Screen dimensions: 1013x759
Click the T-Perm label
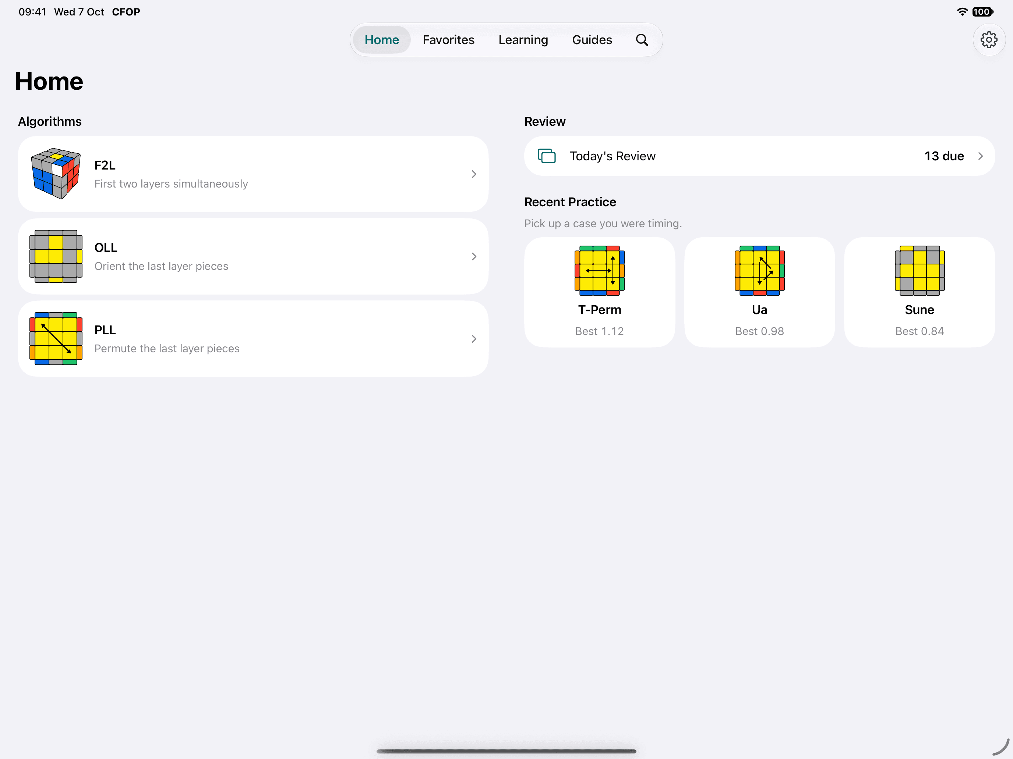(x=600, y=310)
